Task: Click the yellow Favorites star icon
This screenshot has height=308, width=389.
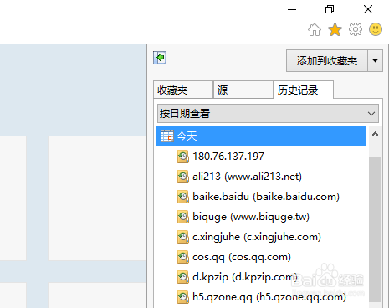Action: point(335,29)
